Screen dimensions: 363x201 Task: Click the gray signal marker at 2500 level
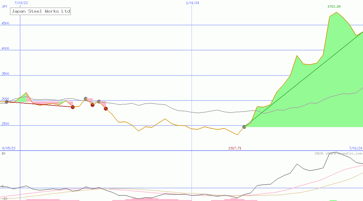pos(244,127)
